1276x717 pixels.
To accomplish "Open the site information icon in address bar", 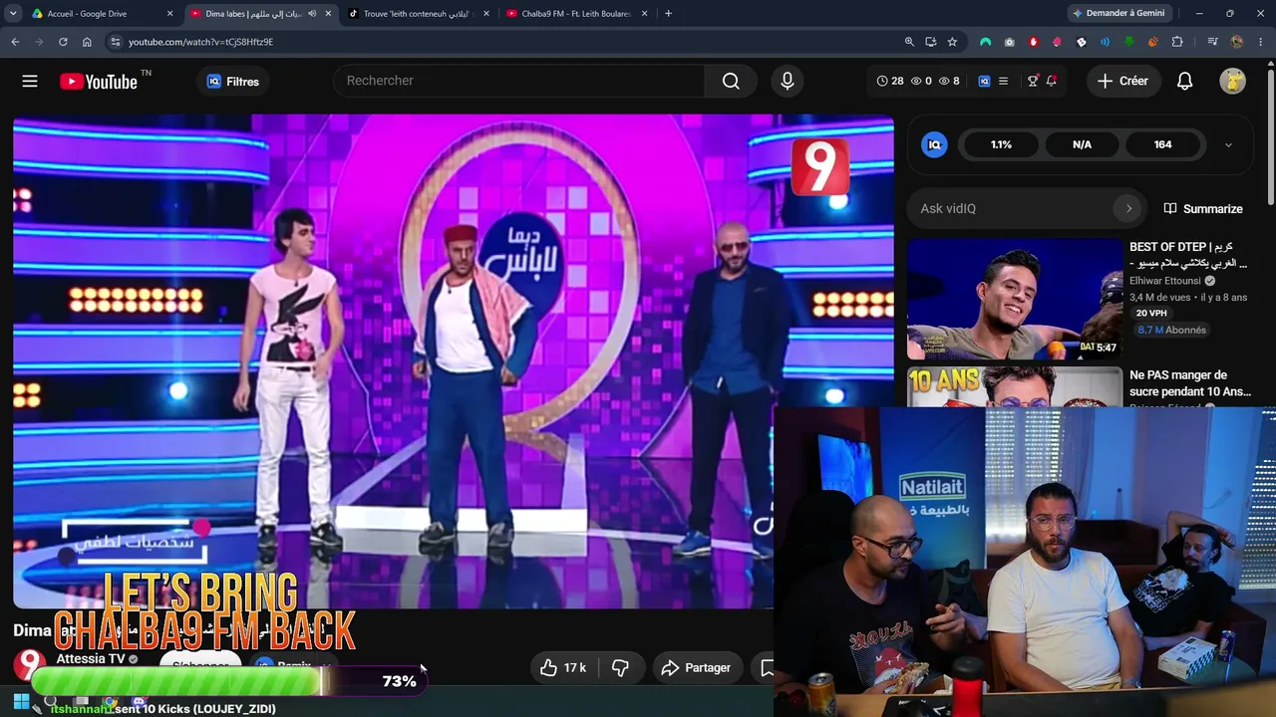I will 116,42.
